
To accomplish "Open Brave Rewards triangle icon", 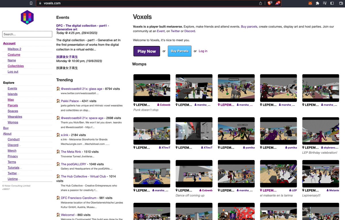I will [278, 3].
